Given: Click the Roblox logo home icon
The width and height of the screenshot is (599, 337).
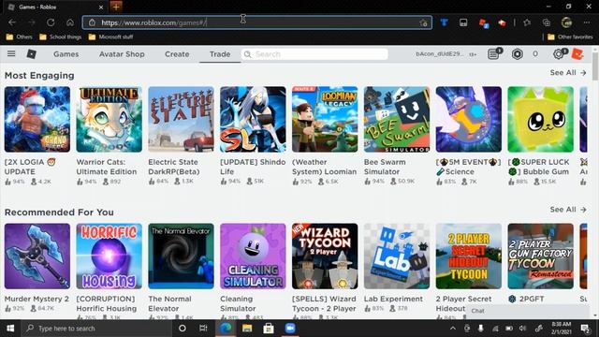Looking at the screenshot, I should (x=31, y=54).
